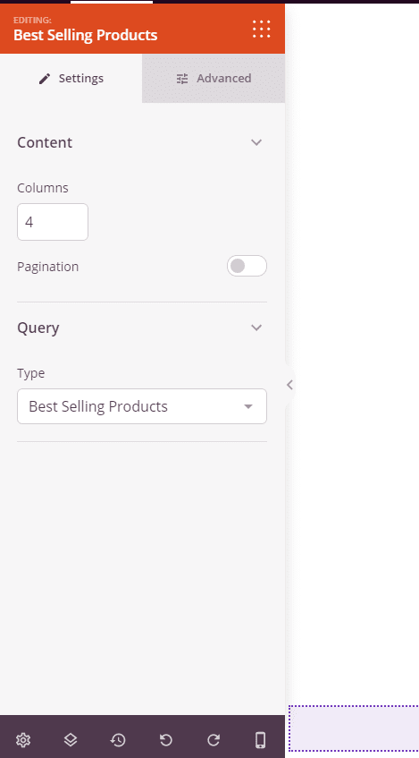Click the undo arrow icon
This screenshot has height=758, width=419.
pos(165,739)
